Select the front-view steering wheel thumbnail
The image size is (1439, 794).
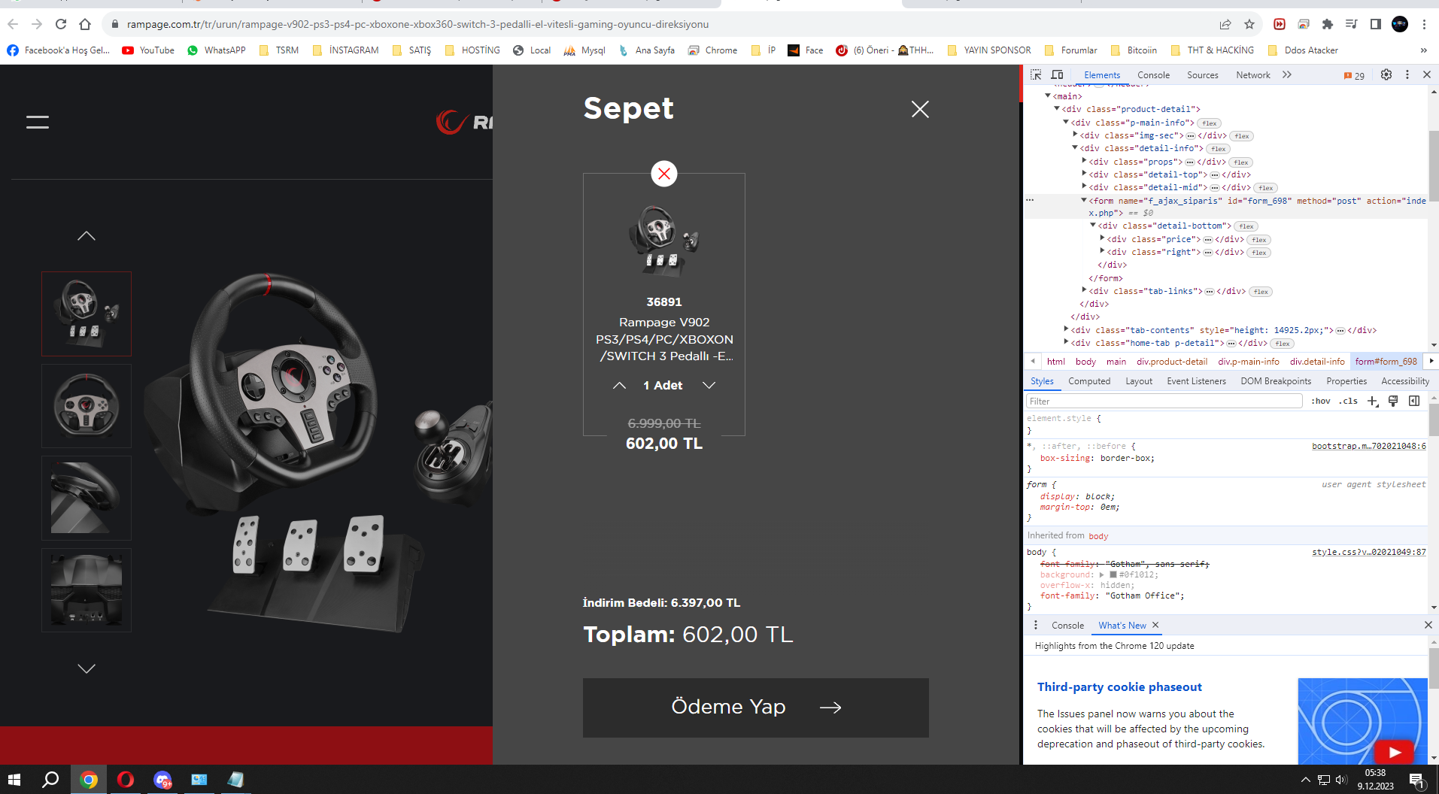pyautogui.click(x=87, y=406)
